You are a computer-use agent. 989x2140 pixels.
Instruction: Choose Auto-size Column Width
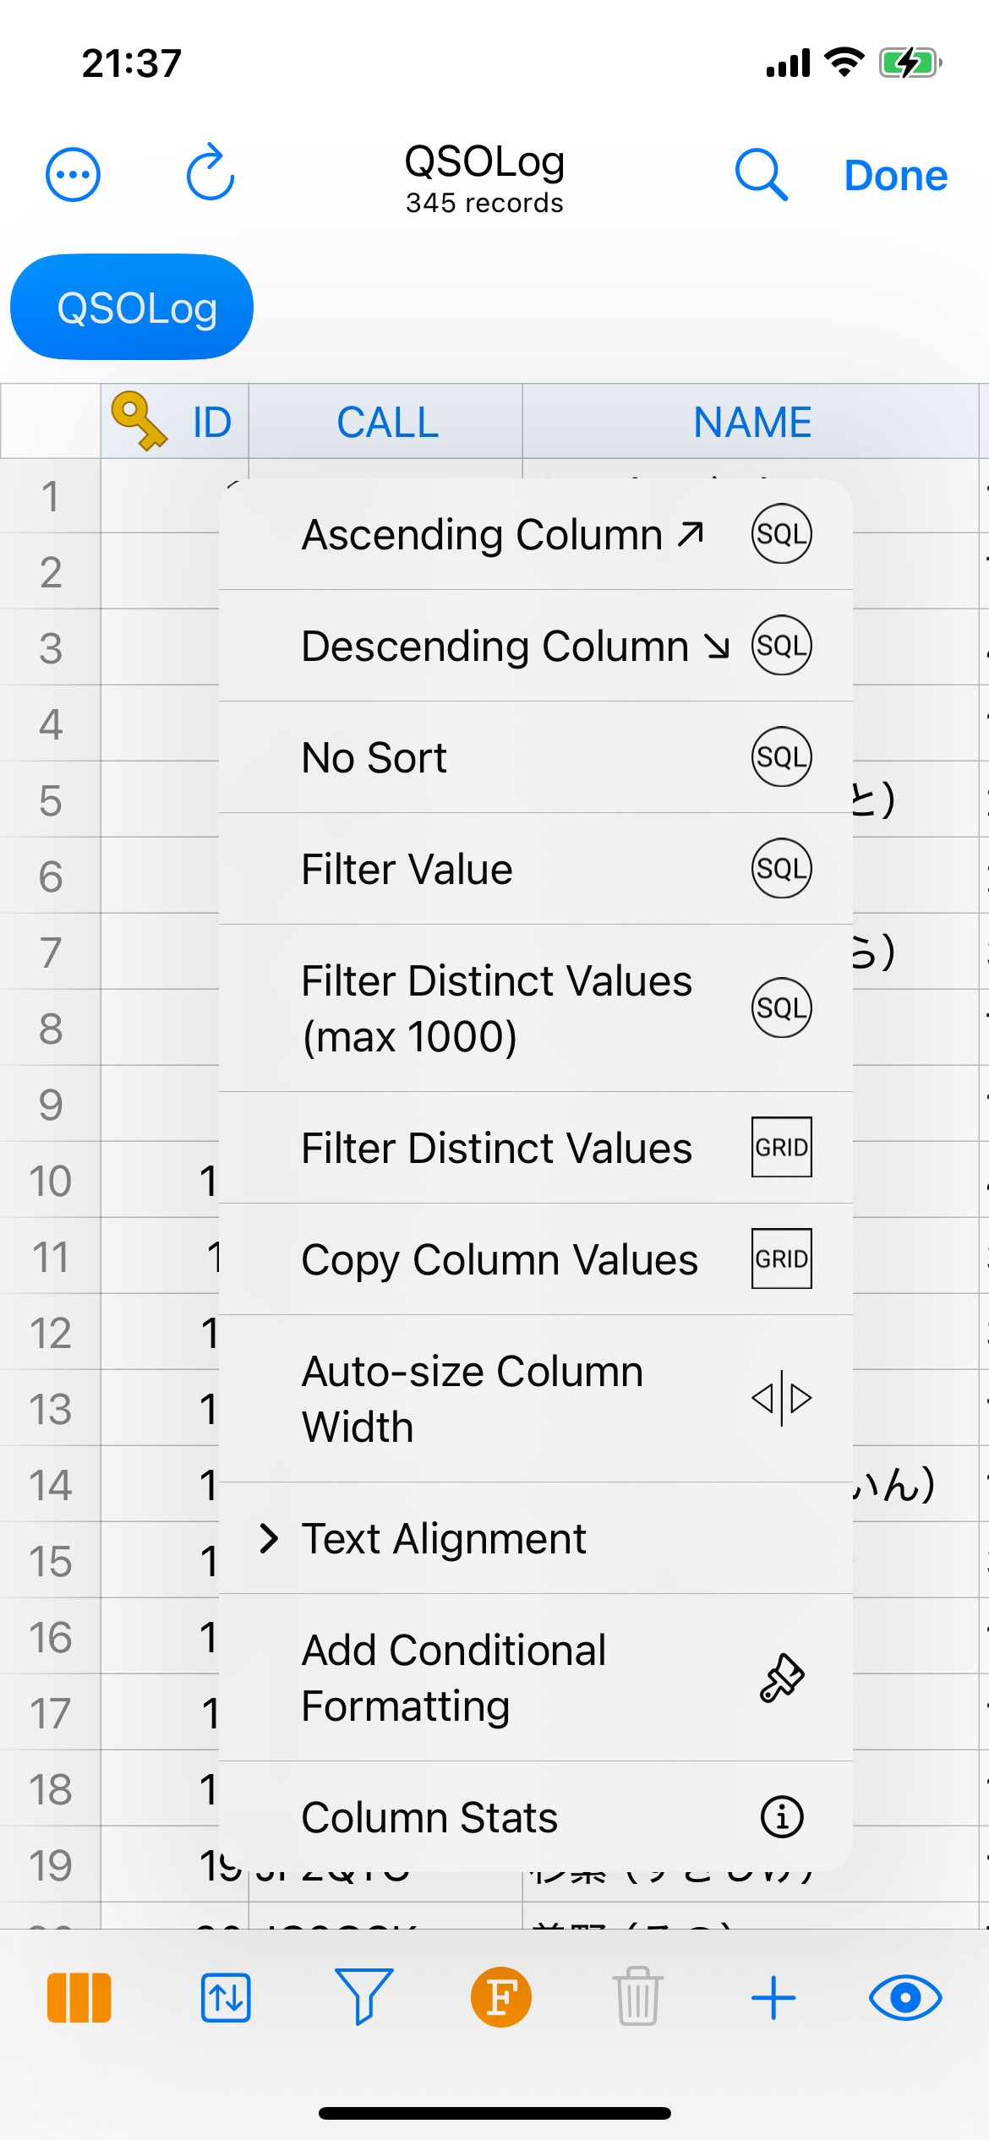(536, 1399)
